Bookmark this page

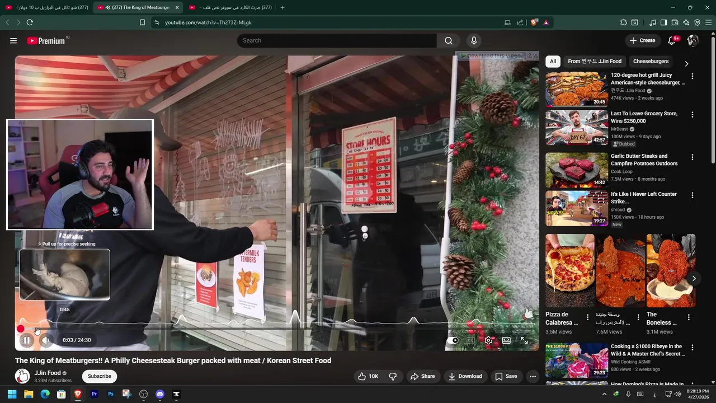pyautogui.click(x=142, y=22)
